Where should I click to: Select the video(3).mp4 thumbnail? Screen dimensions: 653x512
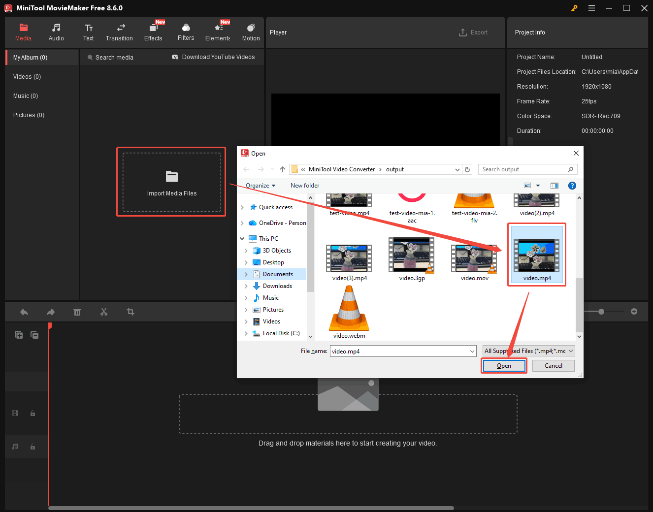tap(349, 258)
